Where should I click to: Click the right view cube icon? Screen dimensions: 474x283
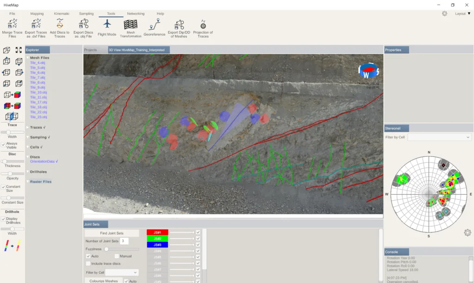[x=19, y=73]
